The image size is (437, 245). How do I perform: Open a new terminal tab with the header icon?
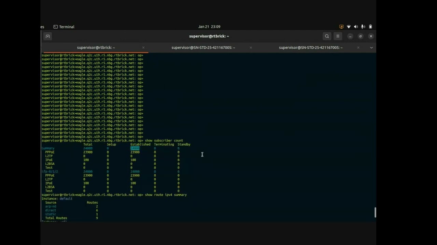(48, 36)
